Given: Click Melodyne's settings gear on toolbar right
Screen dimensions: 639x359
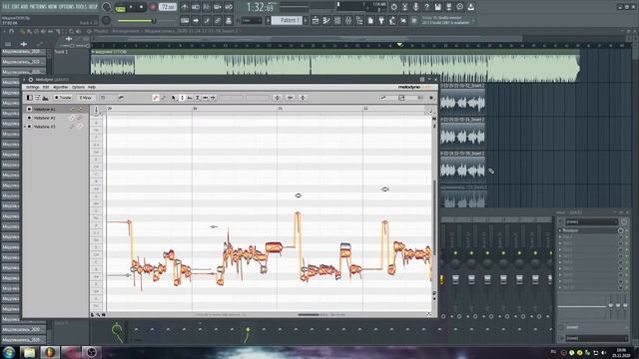Looking at the screenshot, I should click(431, 98).
